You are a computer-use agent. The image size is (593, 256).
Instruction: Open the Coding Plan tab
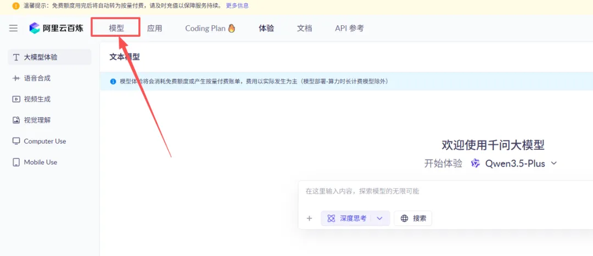point(210,29)
